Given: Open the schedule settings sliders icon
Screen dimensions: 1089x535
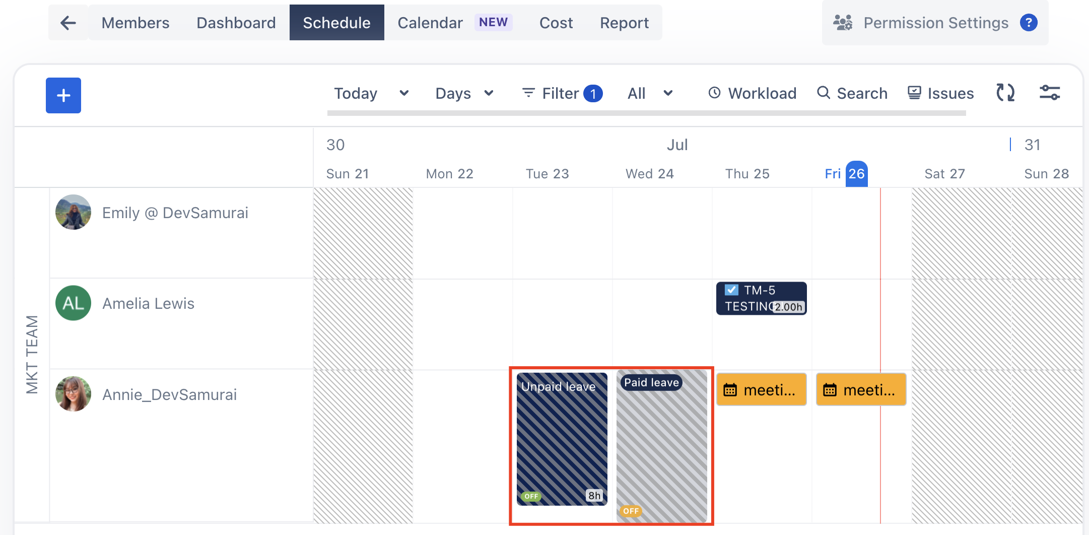Looking at the screenshot, I should [x=1050, y=93].
